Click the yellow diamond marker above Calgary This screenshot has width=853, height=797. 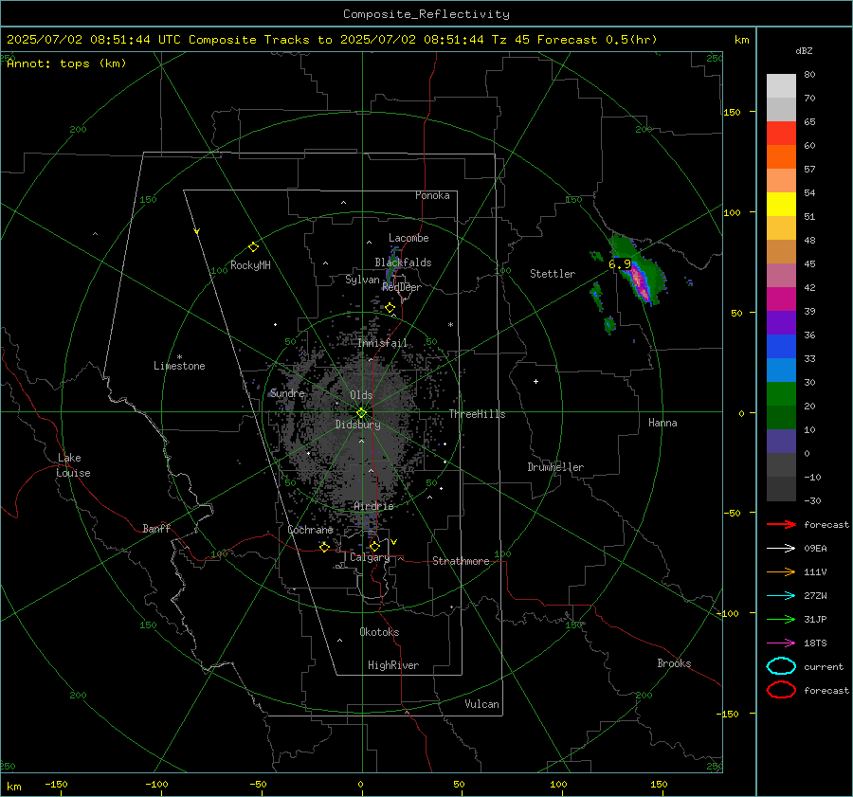374,546
